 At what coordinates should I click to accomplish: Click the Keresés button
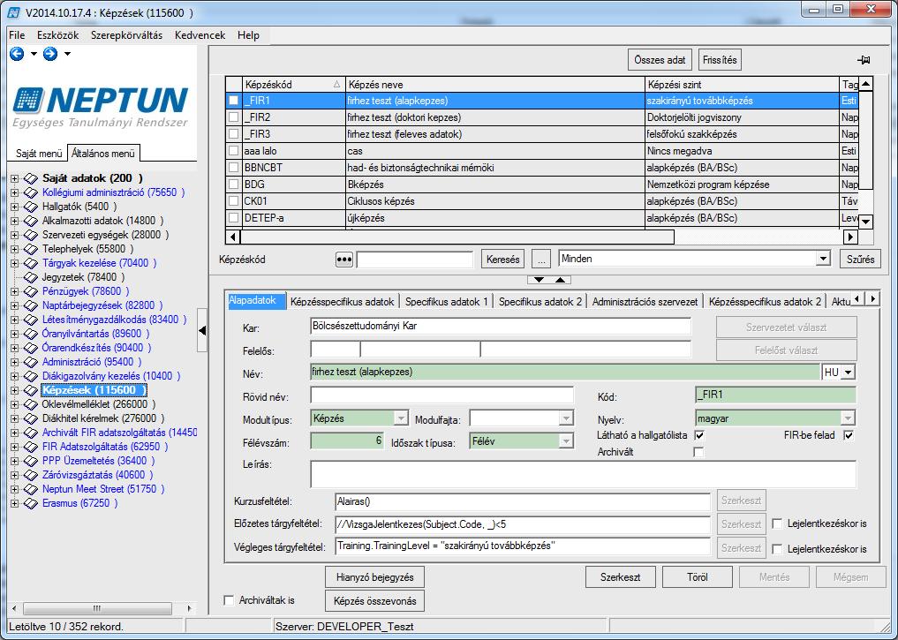[x=502, y=260]
